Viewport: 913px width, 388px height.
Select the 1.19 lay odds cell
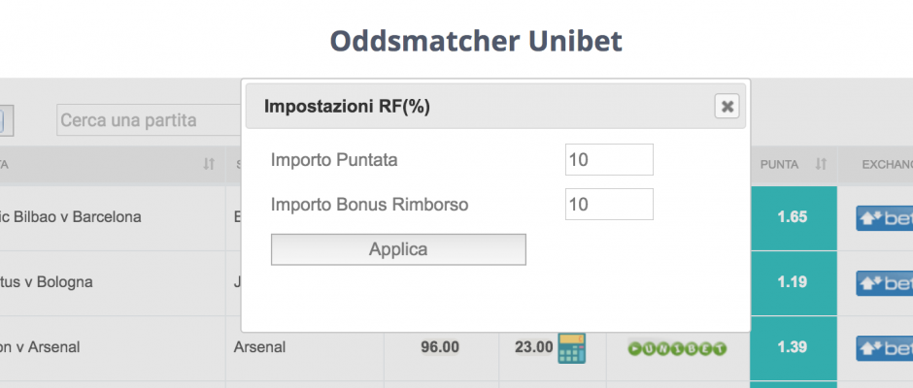(x=794, y=282)
